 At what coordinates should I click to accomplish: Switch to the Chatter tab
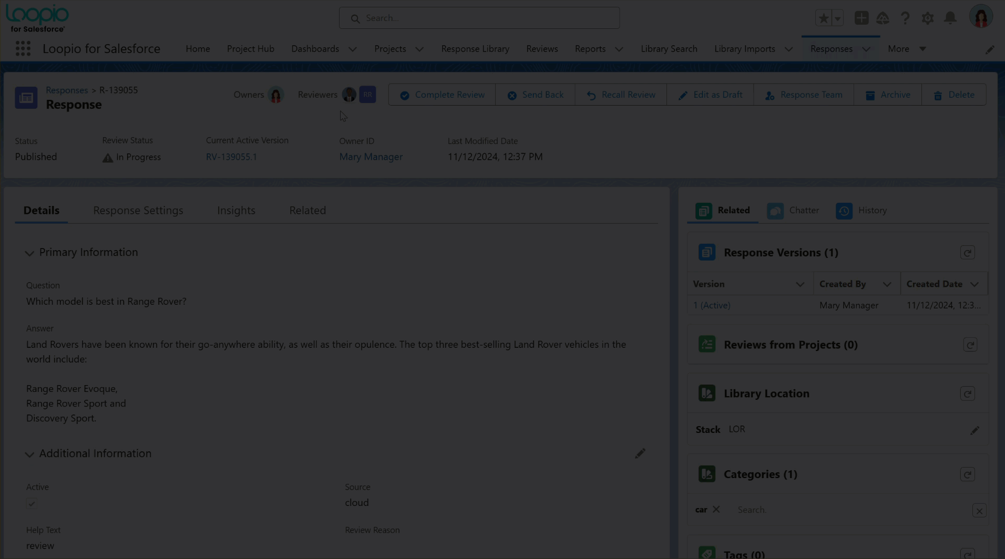tap(793, 211)
